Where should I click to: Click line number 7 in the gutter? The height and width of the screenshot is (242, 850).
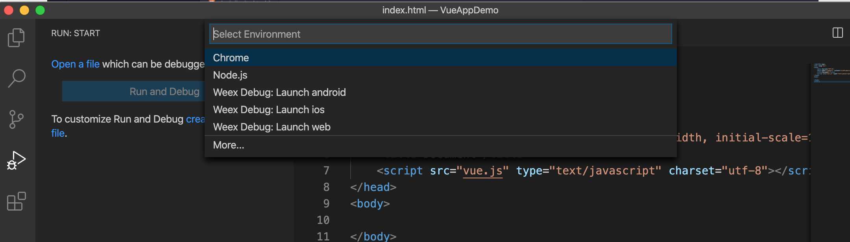(326, 170)
